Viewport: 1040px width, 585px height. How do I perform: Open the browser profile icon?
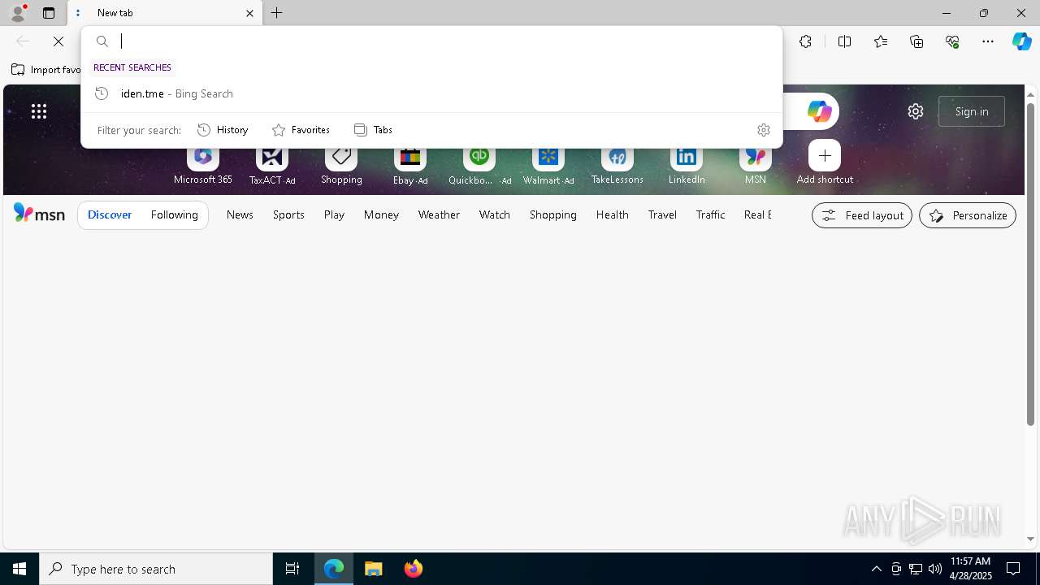(18, 13)
